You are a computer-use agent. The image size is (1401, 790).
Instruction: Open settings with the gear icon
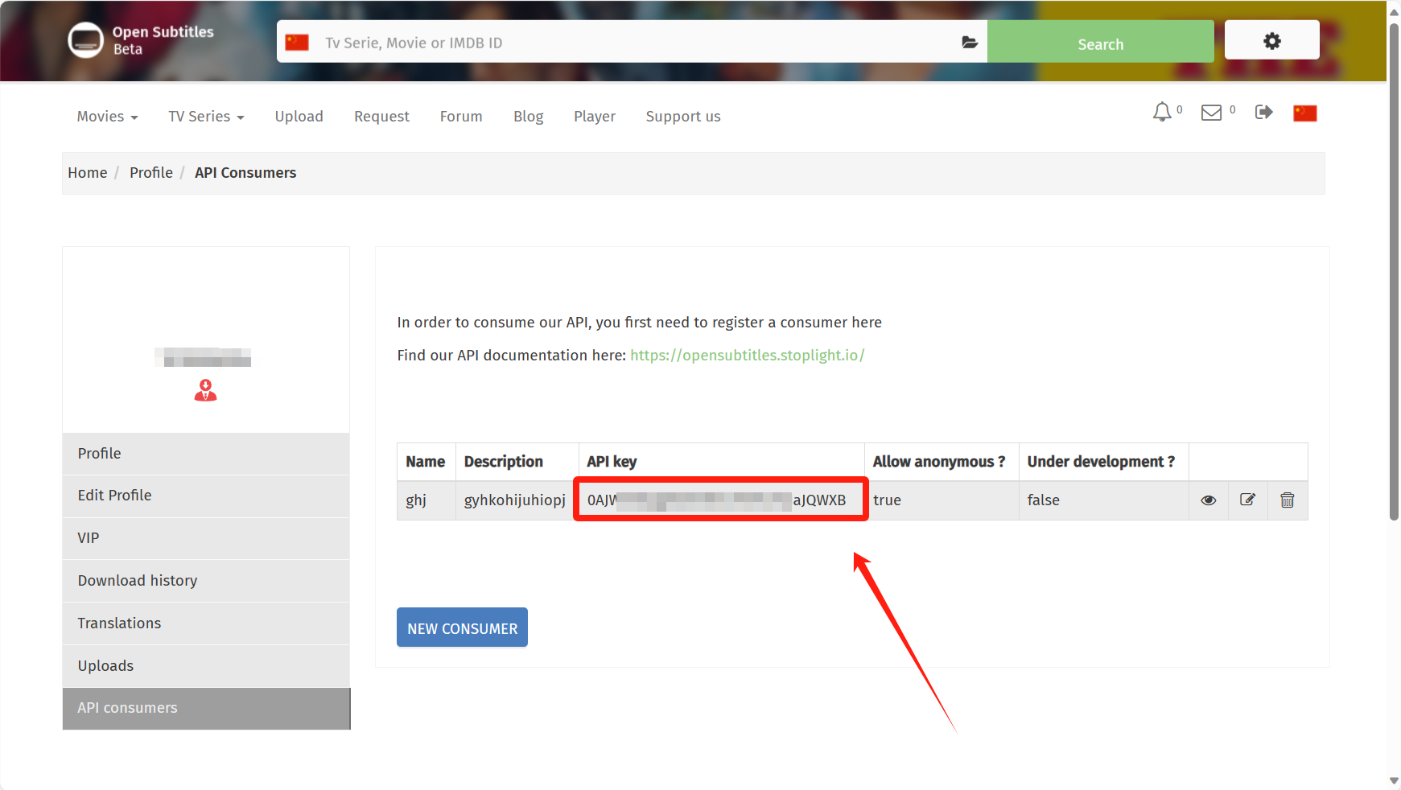(1271, 41)
